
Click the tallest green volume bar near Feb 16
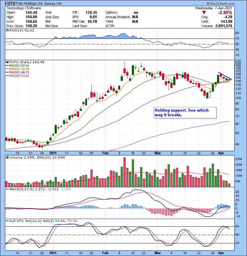click(133, 173)
